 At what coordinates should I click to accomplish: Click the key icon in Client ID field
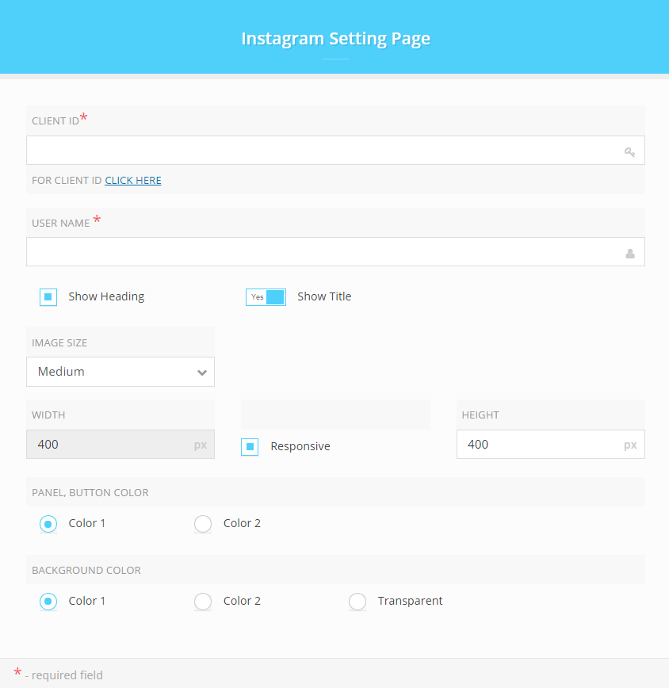coord(629,152)
